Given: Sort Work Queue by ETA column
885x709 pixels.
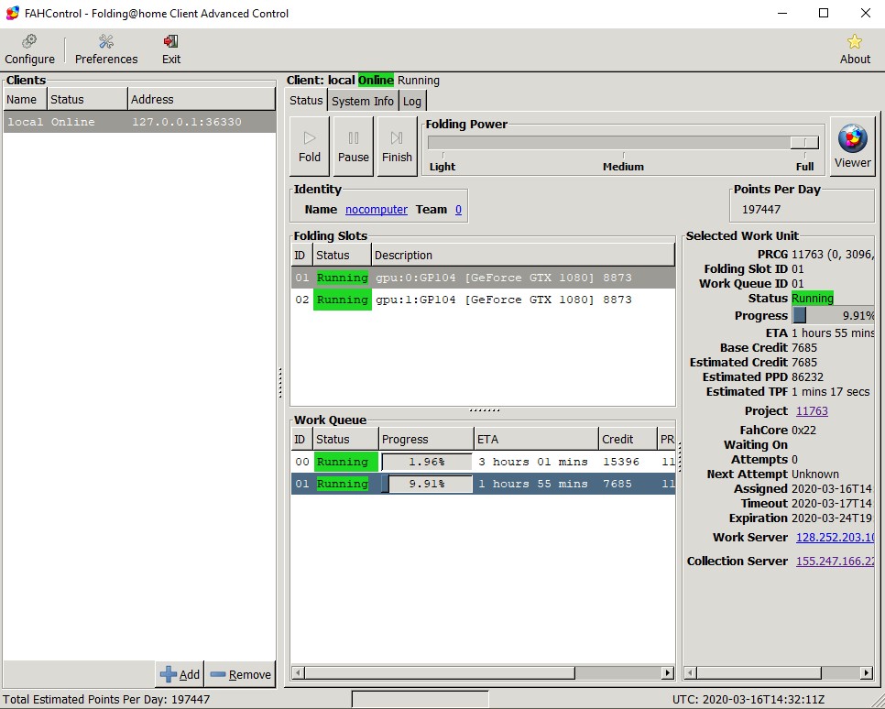Looking at the screenshot, I should (536, 439).
